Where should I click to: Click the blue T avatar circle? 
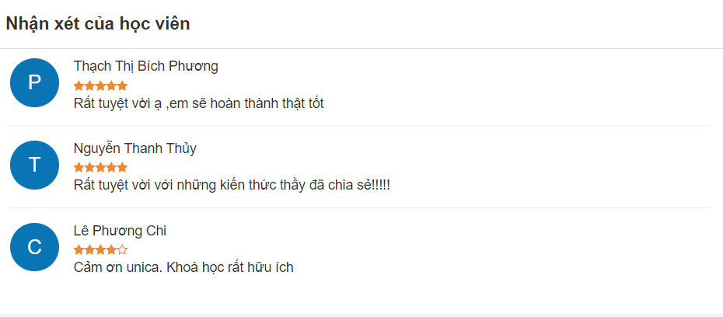click(34, 165)
